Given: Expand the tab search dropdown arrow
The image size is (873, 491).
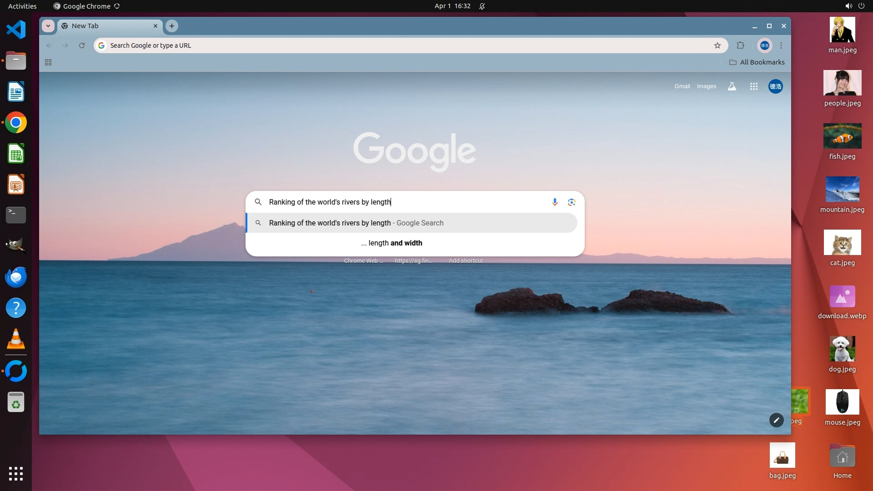Looking at the screenshot, I should coord(48,26).
